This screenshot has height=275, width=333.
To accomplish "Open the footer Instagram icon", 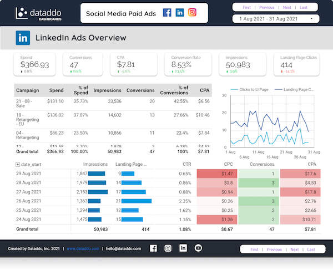I will pos(168,248).
